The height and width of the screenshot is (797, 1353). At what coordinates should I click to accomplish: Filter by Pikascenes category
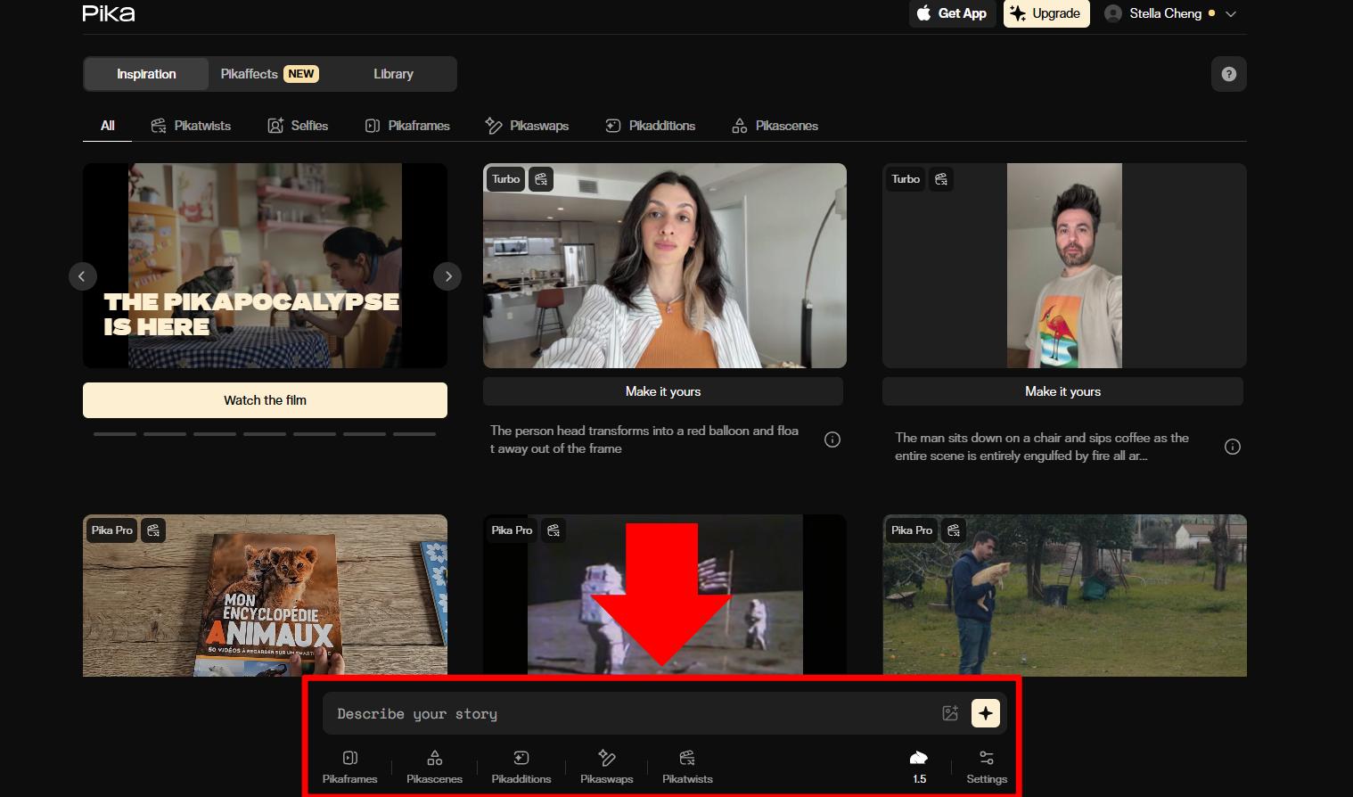(x=775, y=126)
